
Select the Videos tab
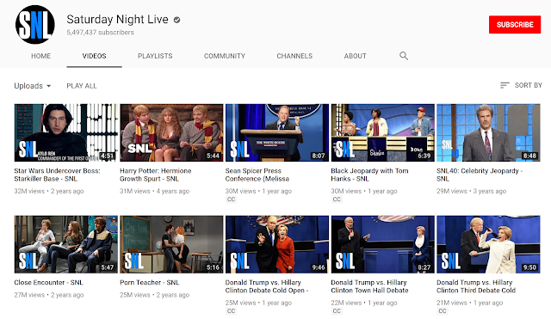94,56
